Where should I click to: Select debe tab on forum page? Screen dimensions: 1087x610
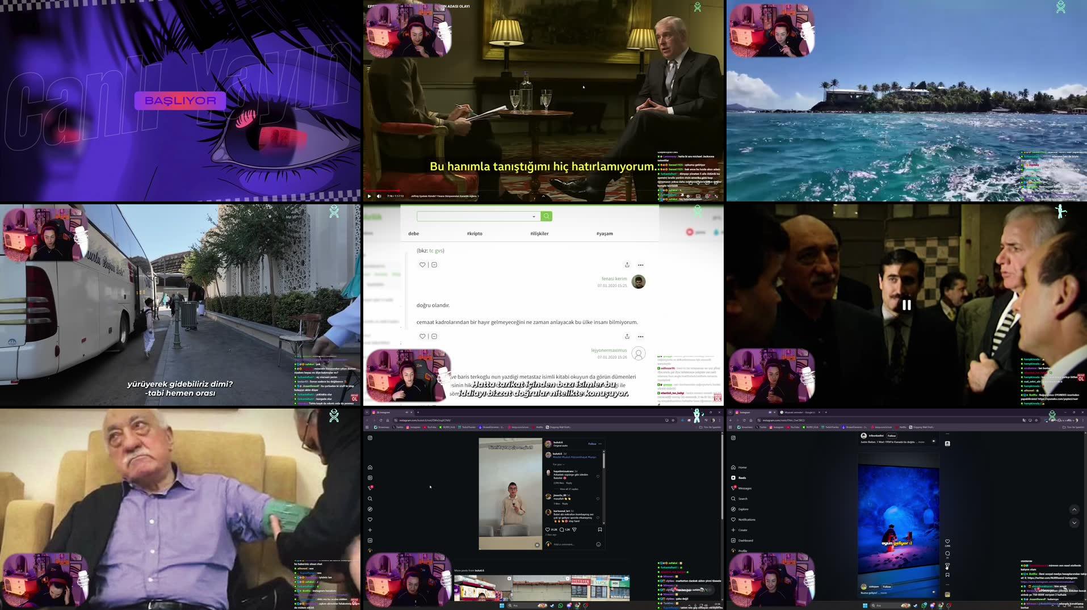pos(413,234)
